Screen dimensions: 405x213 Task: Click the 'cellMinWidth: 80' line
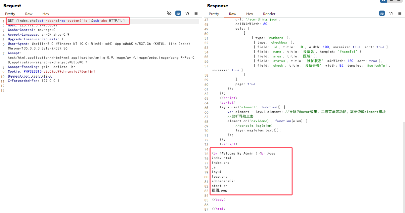(x=252, y=24)
